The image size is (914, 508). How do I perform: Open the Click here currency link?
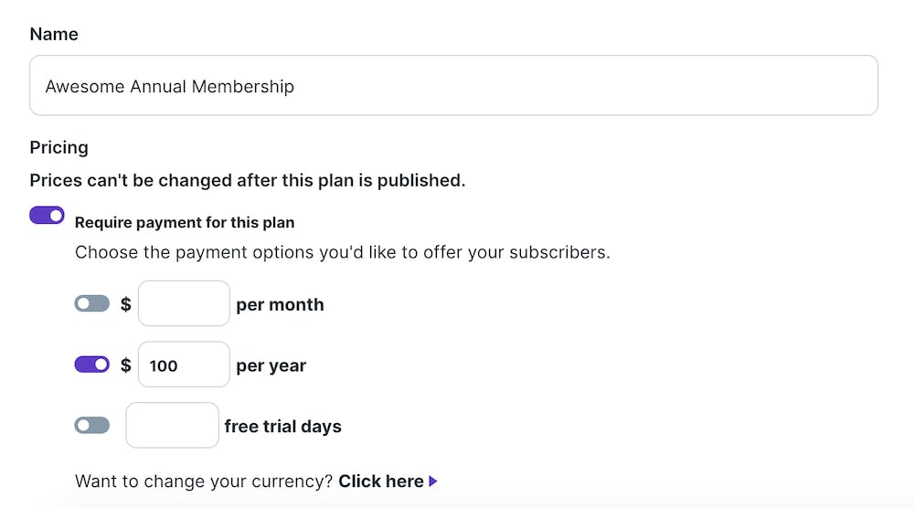pos(381,482)
